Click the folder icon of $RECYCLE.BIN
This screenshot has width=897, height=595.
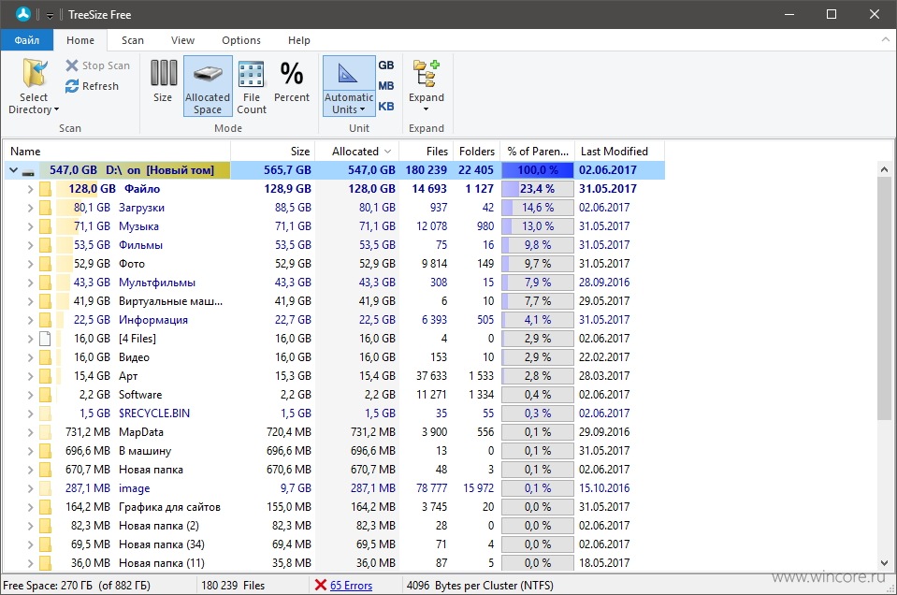click(45, 414)
